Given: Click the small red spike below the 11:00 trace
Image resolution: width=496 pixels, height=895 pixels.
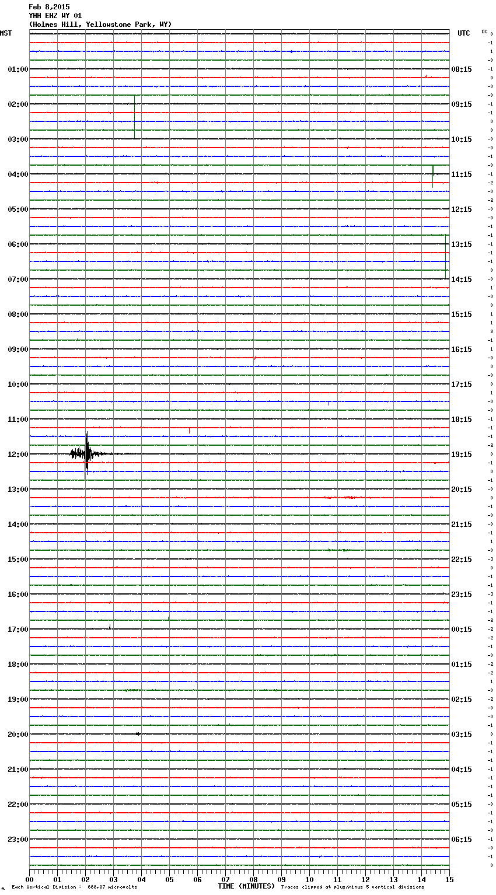Looking at the screenshot, I should [x=189, y=431].
